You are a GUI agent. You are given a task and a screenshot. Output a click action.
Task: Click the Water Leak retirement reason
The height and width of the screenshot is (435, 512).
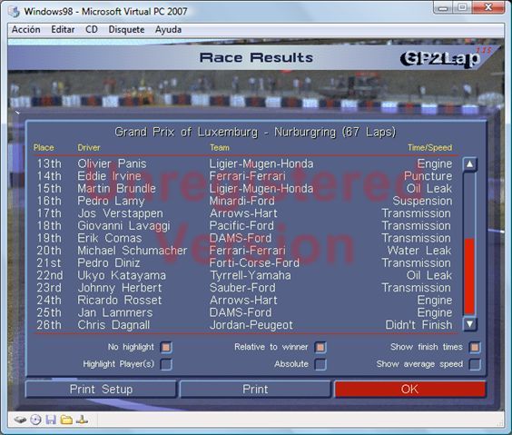point(419,251)
